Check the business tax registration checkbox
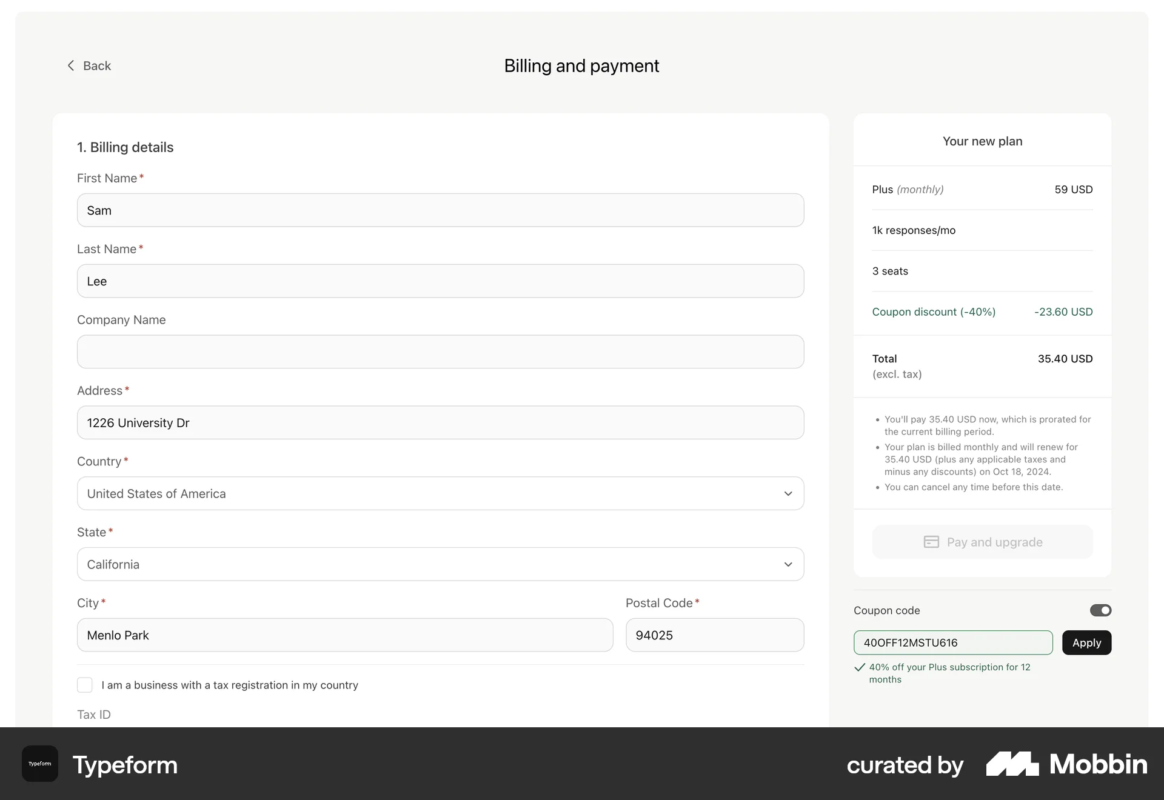Viewport: 1164px width, 800px height. pyautogui.click(x=85, y=685)
